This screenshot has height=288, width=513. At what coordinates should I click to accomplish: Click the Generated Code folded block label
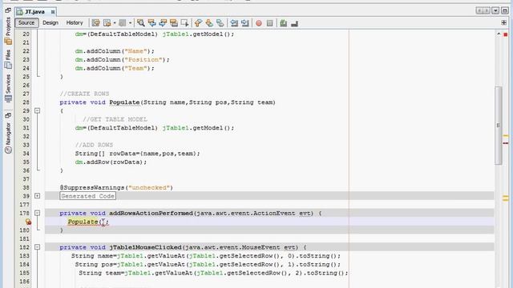pyautogui.click(x=87, y=196)
